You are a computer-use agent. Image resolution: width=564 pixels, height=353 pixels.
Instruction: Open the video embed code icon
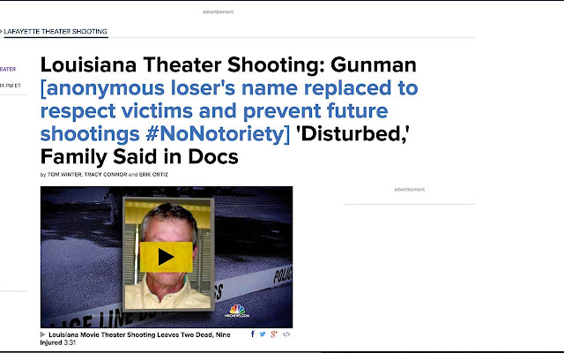(286, 334)
